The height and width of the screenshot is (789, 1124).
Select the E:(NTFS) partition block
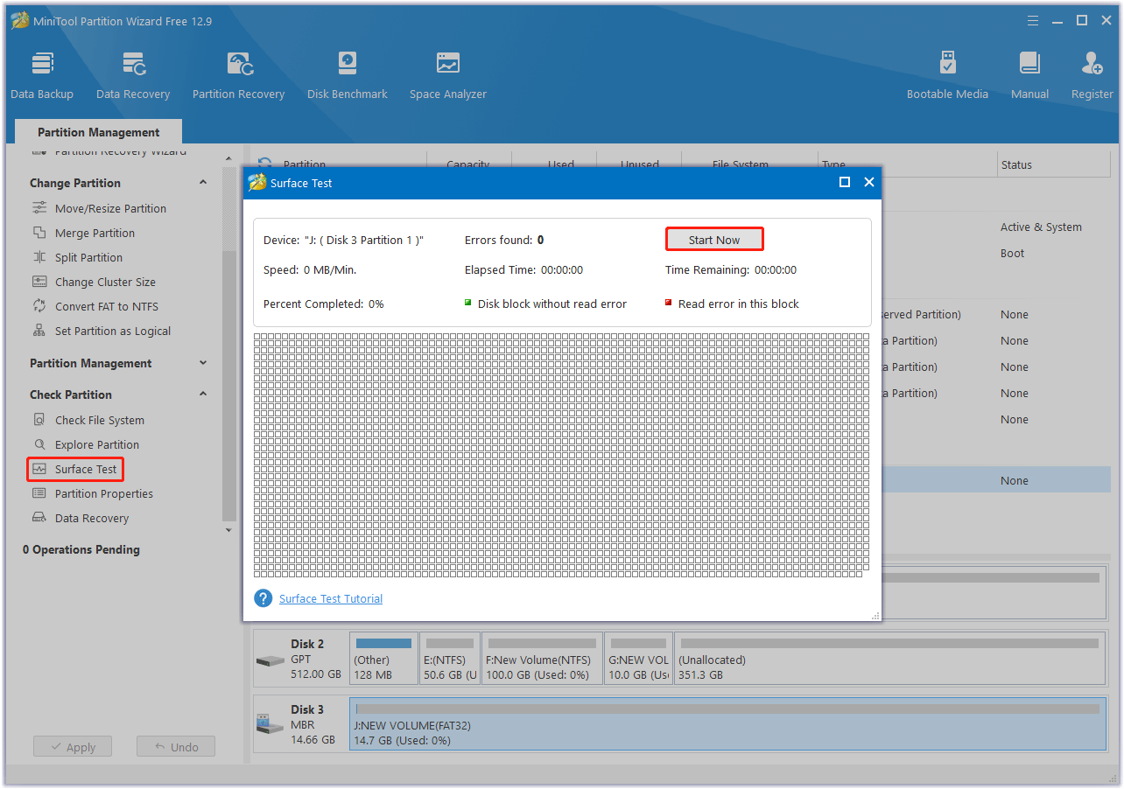[x=450, y=659]
